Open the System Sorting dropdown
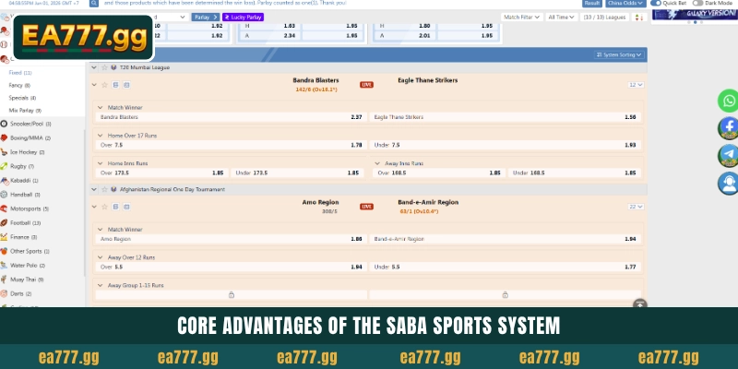This screenshot has width=738, height=369. 619,54
